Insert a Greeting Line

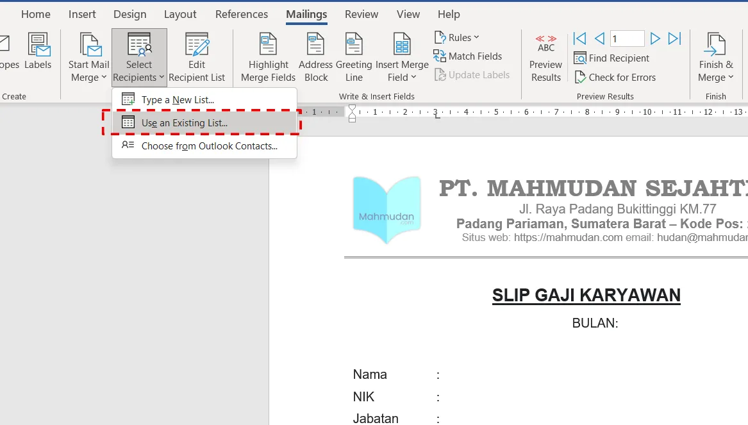click(x=353, y=57)
